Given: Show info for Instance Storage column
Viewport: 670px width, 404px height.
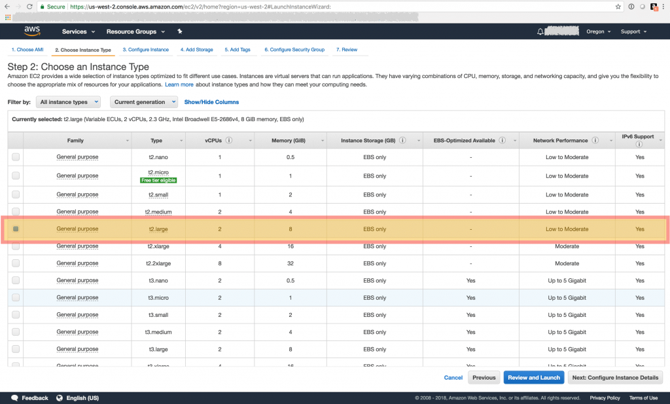Looking at the screenshot, I should [402, 140].
